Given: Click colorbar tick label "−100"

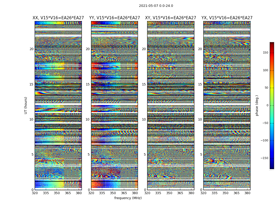Looking at the screenshot, I should 264,140.
